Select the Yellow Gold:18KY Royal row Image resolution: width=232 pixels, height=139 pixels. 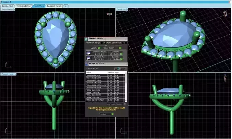coord(105,85)
